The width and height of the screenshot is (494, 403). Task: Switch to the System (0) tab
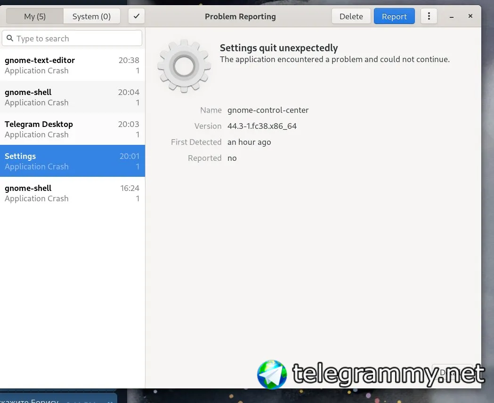[x=92, y=16]
